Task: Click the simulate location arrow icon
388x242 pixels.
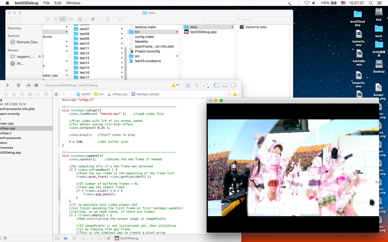Action: (x=108, y=238)
